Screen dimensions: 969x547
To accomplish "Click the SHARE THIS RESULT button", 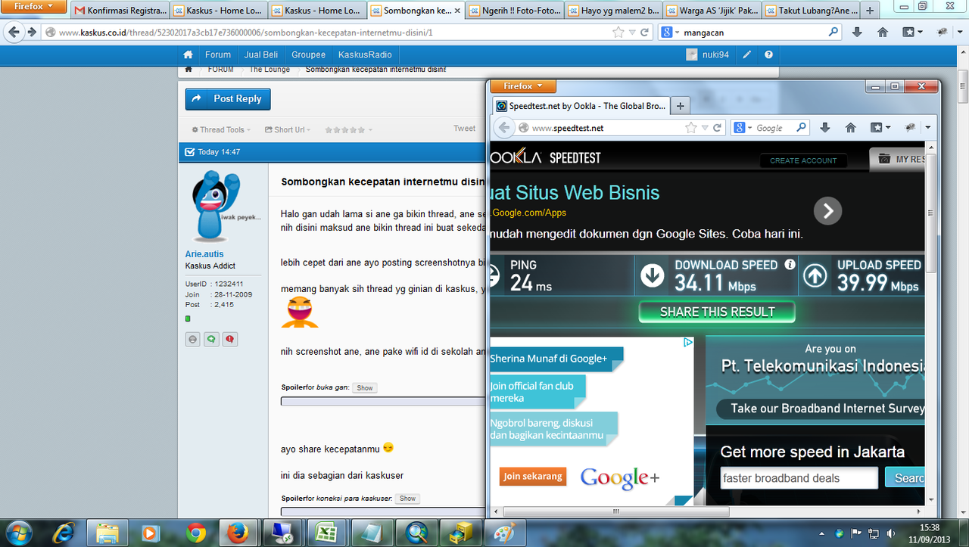I will pos(717,312).
